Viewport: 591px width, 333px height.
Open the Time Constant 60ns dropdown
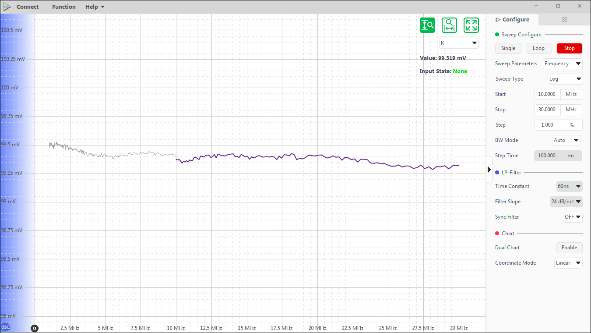coord(569,186)
